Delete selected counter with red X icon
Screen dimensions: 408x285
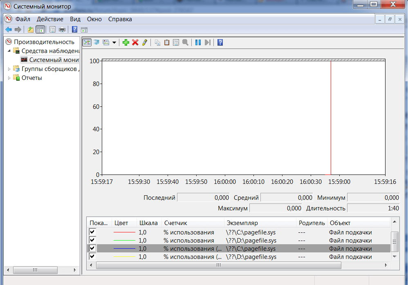pos(135,42)
